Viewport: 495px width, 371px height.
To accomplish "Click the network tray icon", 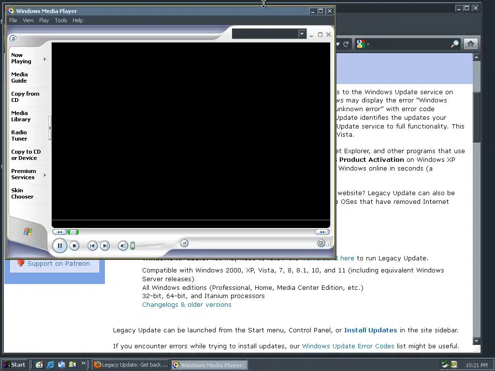I will (445, 365).
